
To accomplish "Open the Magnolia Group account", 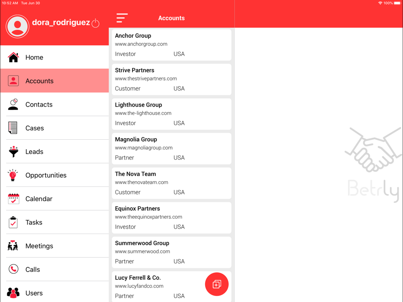I will click(x=171, y=149).
